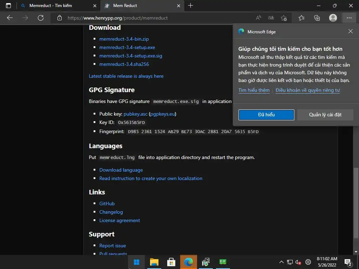This screenshot has width=359, height=269.
Task: Download memreduct-3.4.sha256
Action: (124, 64)
